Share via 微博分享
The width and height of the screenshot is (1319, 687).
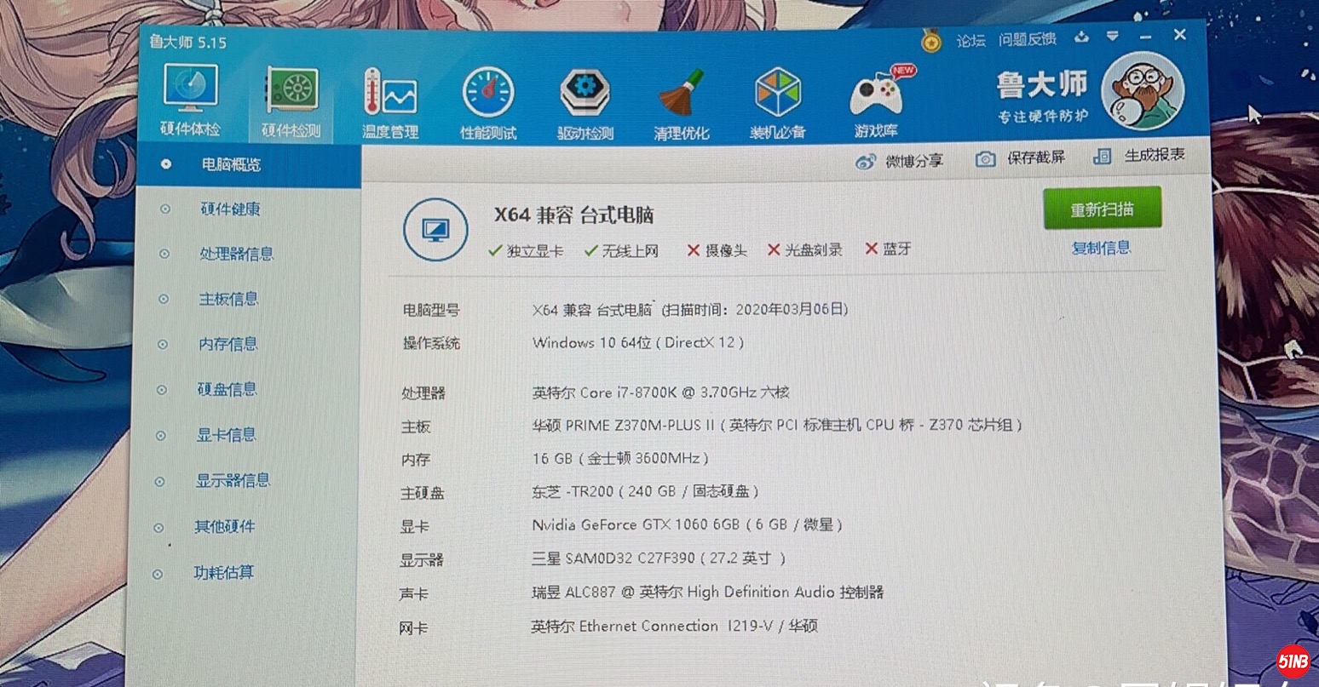tap(900, 161)
